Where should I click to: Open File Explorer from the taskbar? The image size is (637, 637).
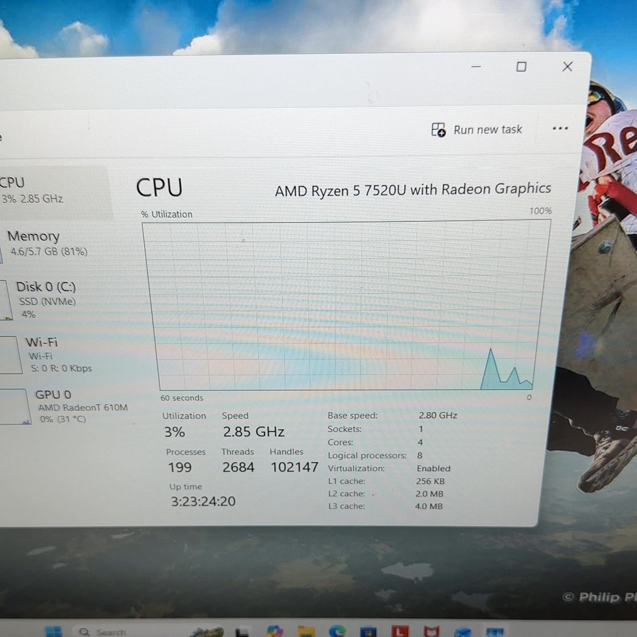coord(306,632)
